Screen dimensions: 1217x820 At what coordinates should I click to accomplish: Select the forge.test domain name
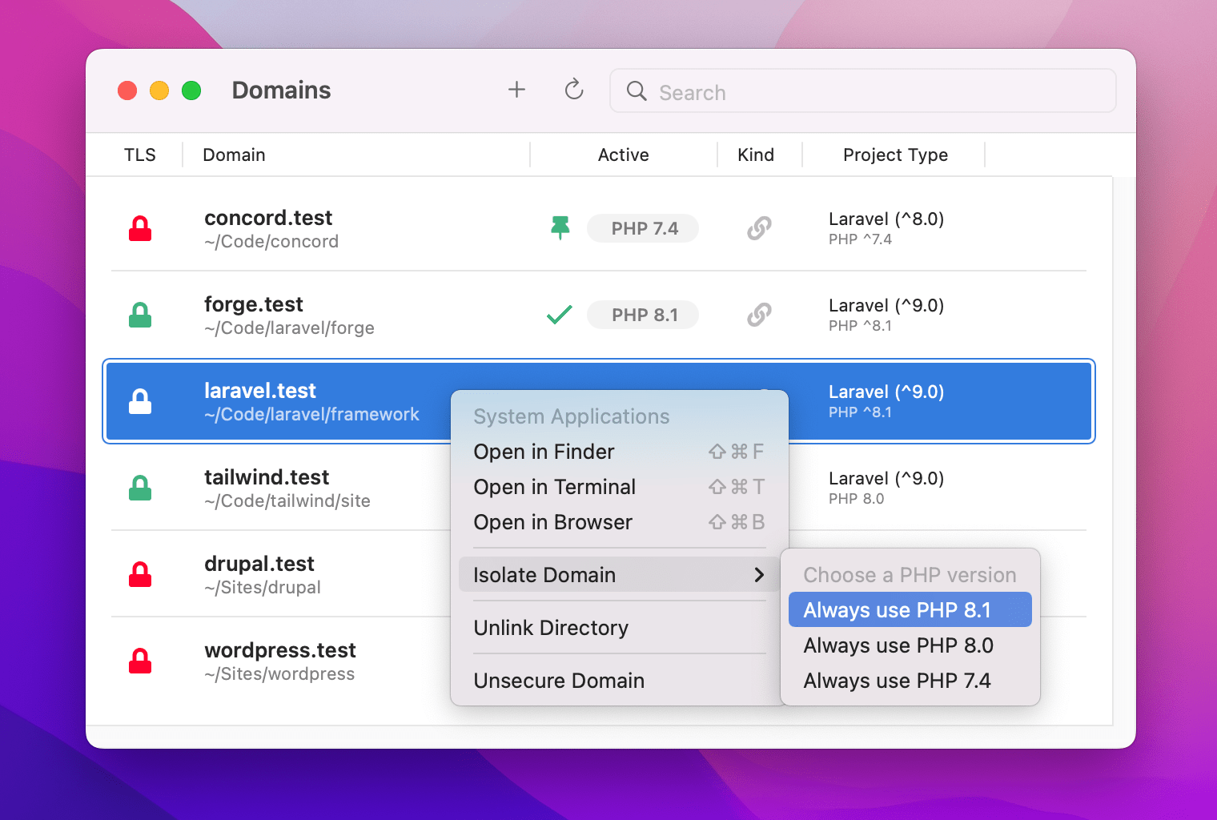(x=254, y=304)
